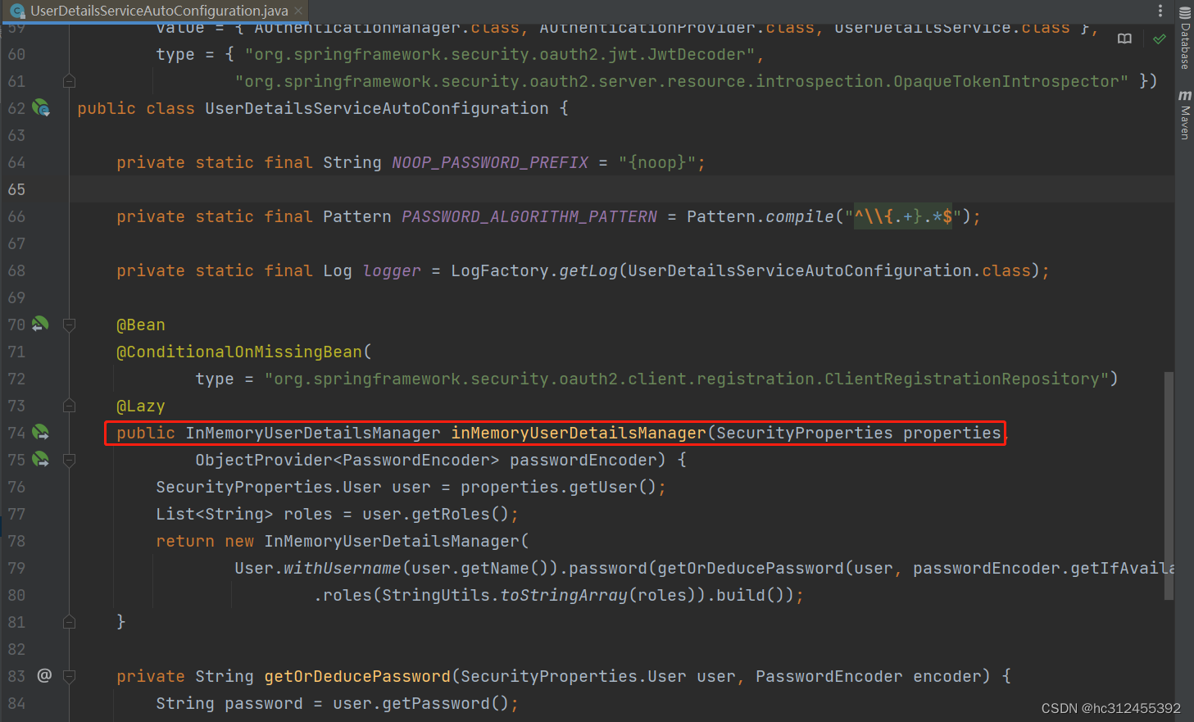Click Spring gutter icon on line 75

(40, 460)
